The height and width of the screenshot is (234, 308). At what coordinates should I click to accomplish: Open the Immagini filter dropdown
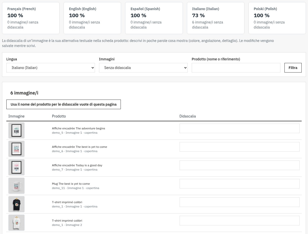[x=143, y=68]
